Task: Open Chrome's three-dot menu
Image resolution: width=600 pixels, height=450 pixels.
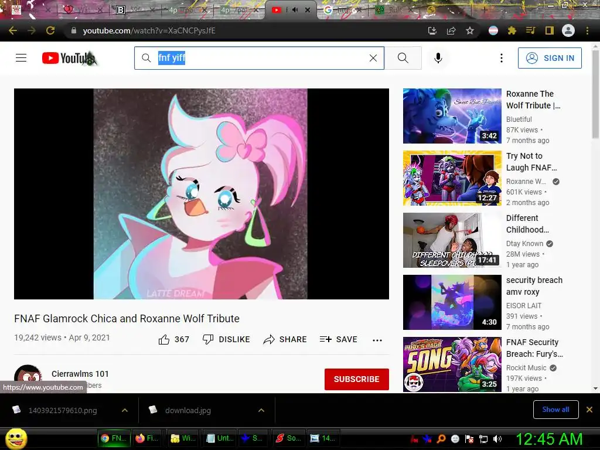Action: (587, 30)
